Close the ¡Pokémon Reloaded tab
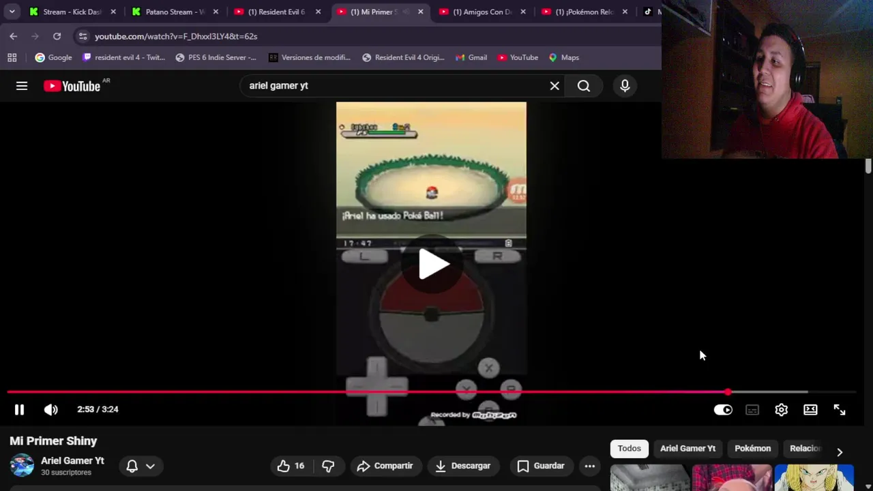Screen dimensions: 873x491 click(625, 12)
